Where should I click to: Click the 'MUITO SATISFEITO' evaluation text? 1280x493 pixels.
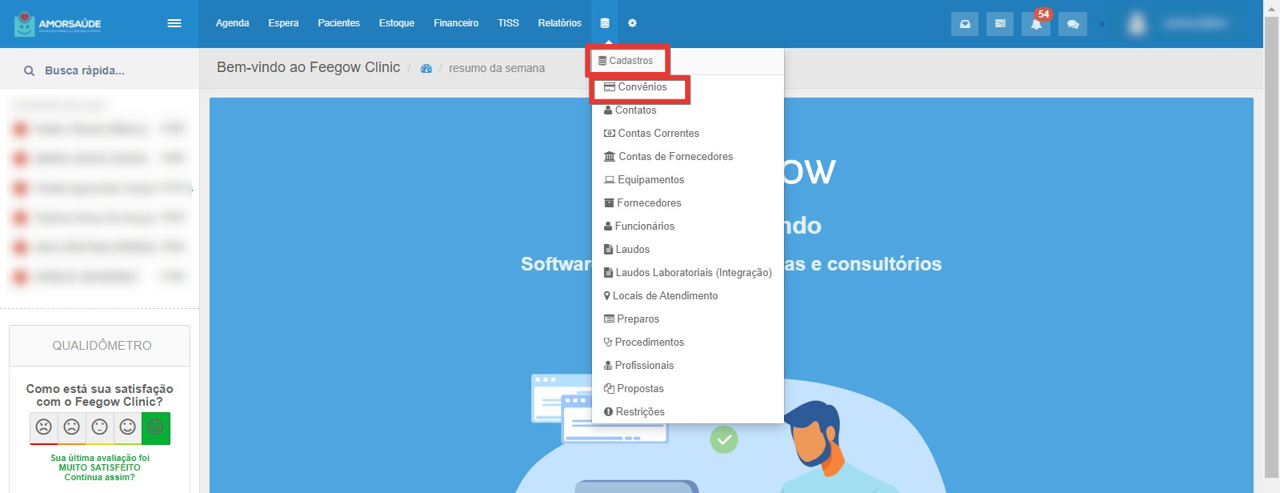99,467
